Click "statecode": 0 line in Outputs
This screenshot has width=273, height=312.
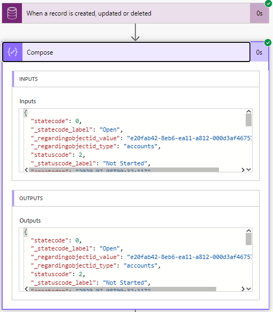(x=56, y=240)
